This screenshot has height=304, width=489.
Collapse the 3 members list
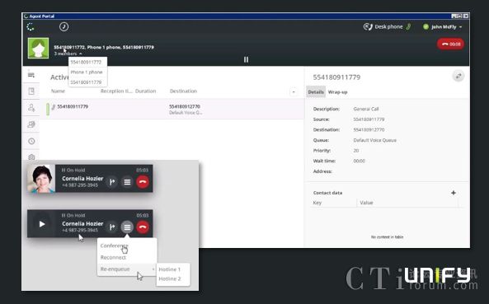pos(68,54)
